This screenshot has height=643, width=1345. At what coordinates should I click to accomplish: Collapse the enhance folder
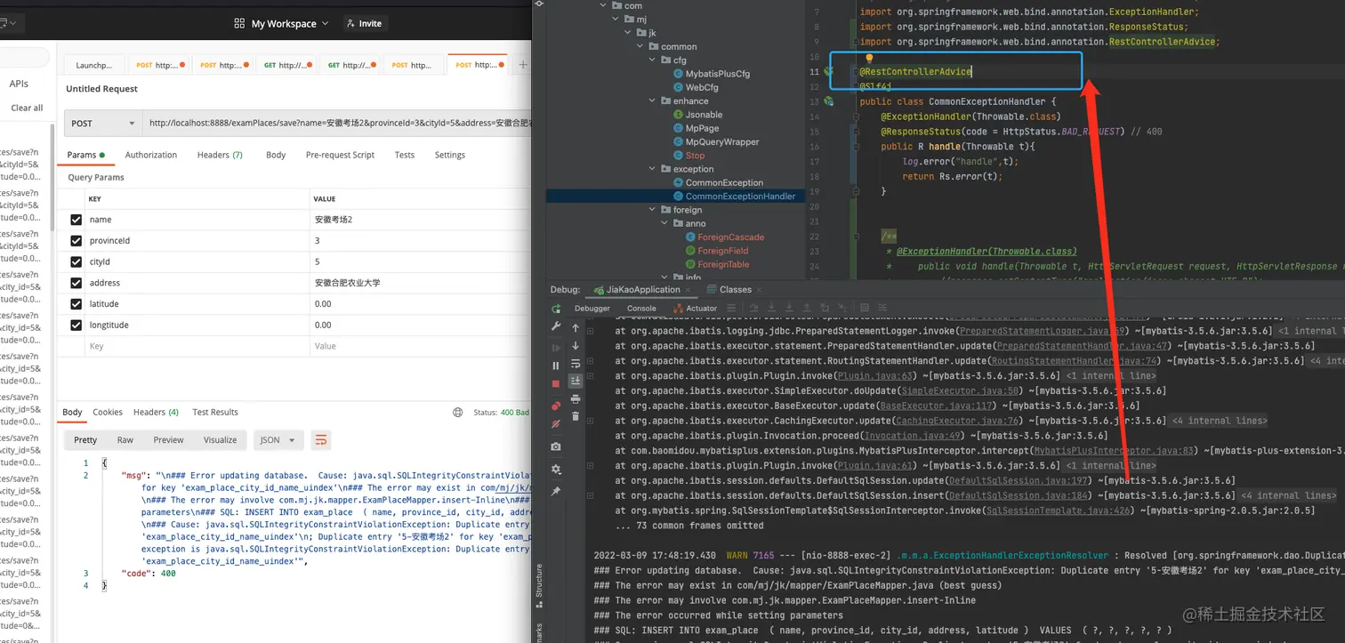653,101
